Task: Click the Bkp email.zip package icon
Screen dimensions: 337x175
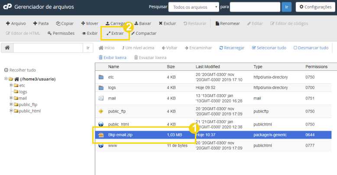Action: coord(101,135)
